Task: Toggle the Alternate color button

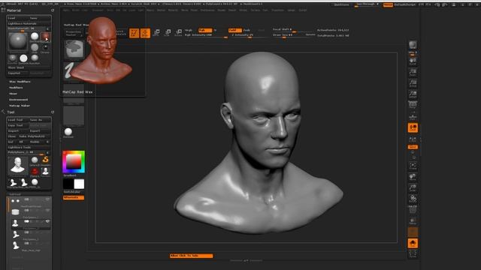Action: [x=74, y=198]
